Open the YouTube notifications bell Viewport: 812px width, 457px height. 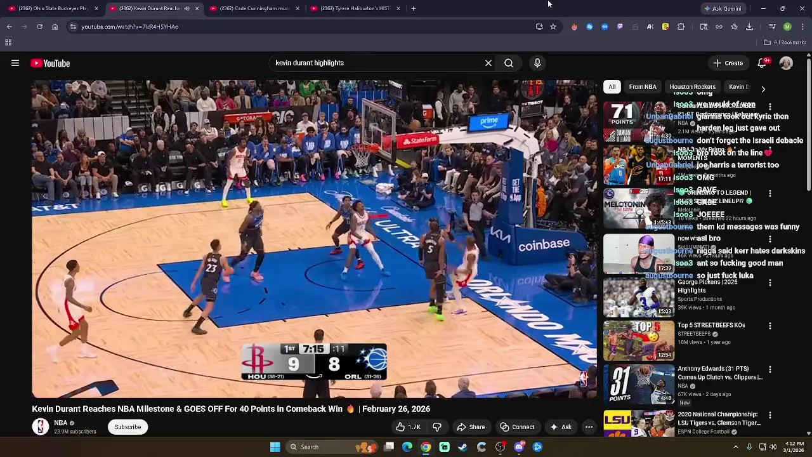pyautogui.click(x=762, y=63)
